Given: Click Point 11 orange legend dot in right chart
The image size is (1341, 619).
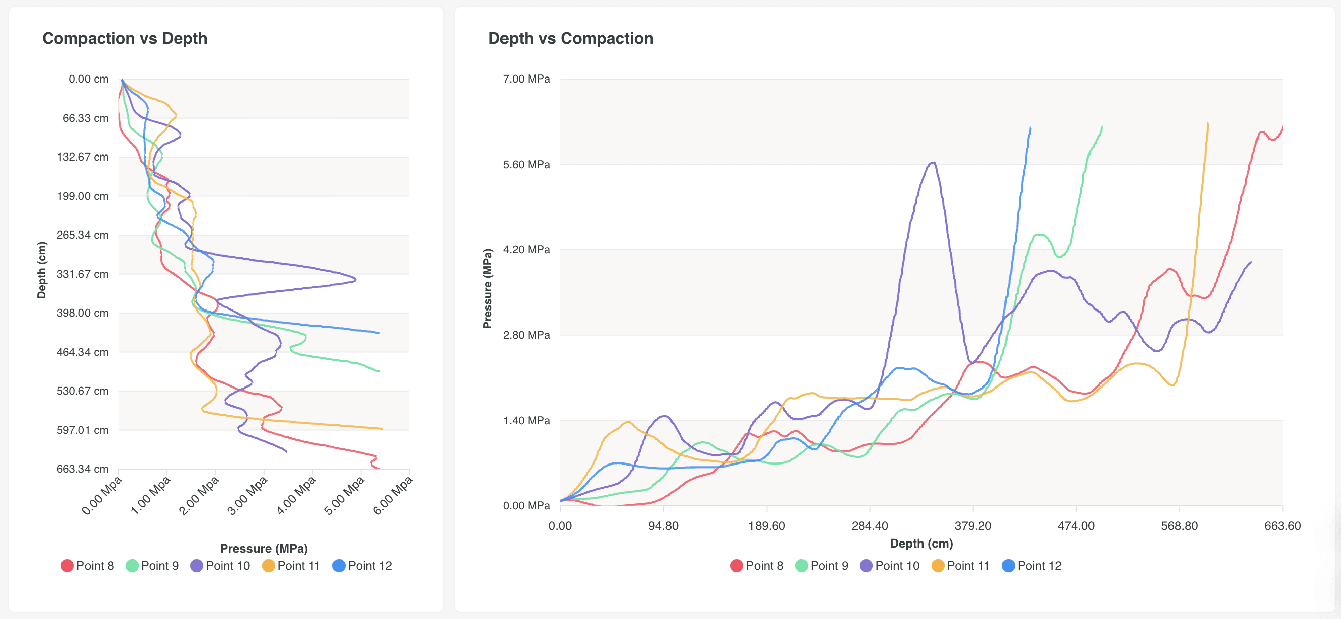Looking at the screenshot, I should coord(938,566).
